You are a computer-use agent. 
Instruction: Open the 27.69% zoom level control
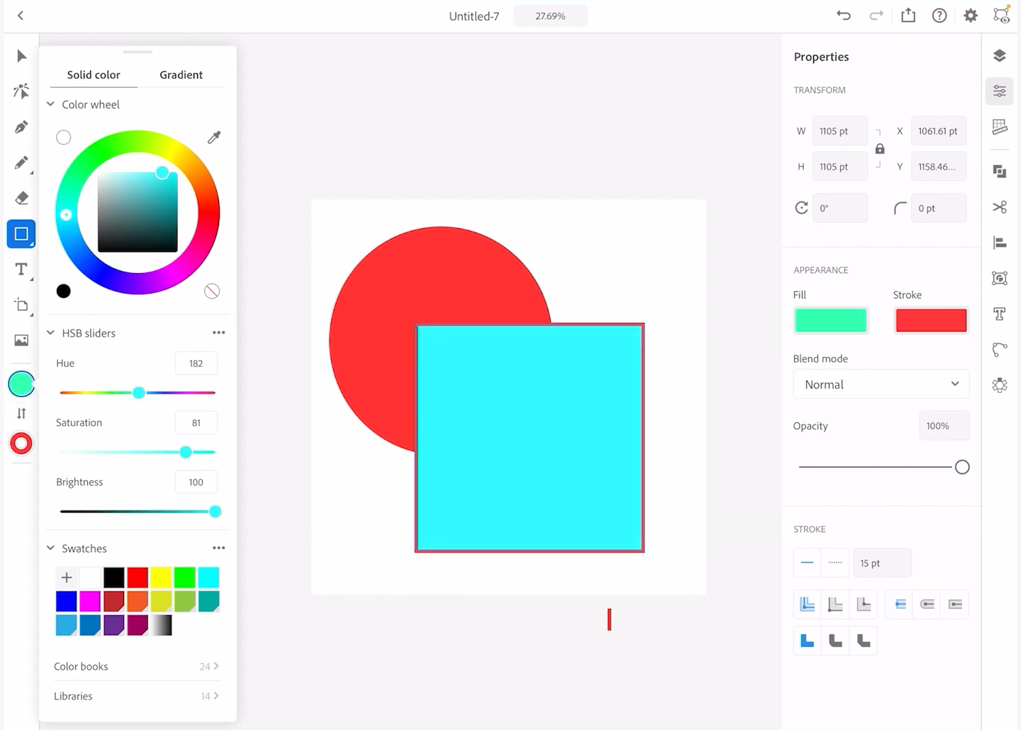[550, 15]
